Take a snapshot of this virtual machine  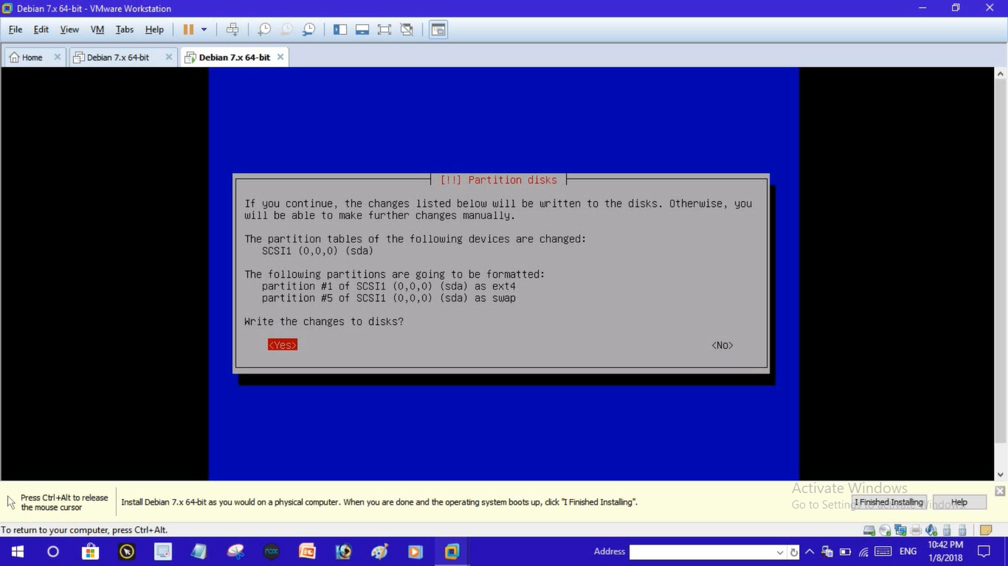click(264, 29)
